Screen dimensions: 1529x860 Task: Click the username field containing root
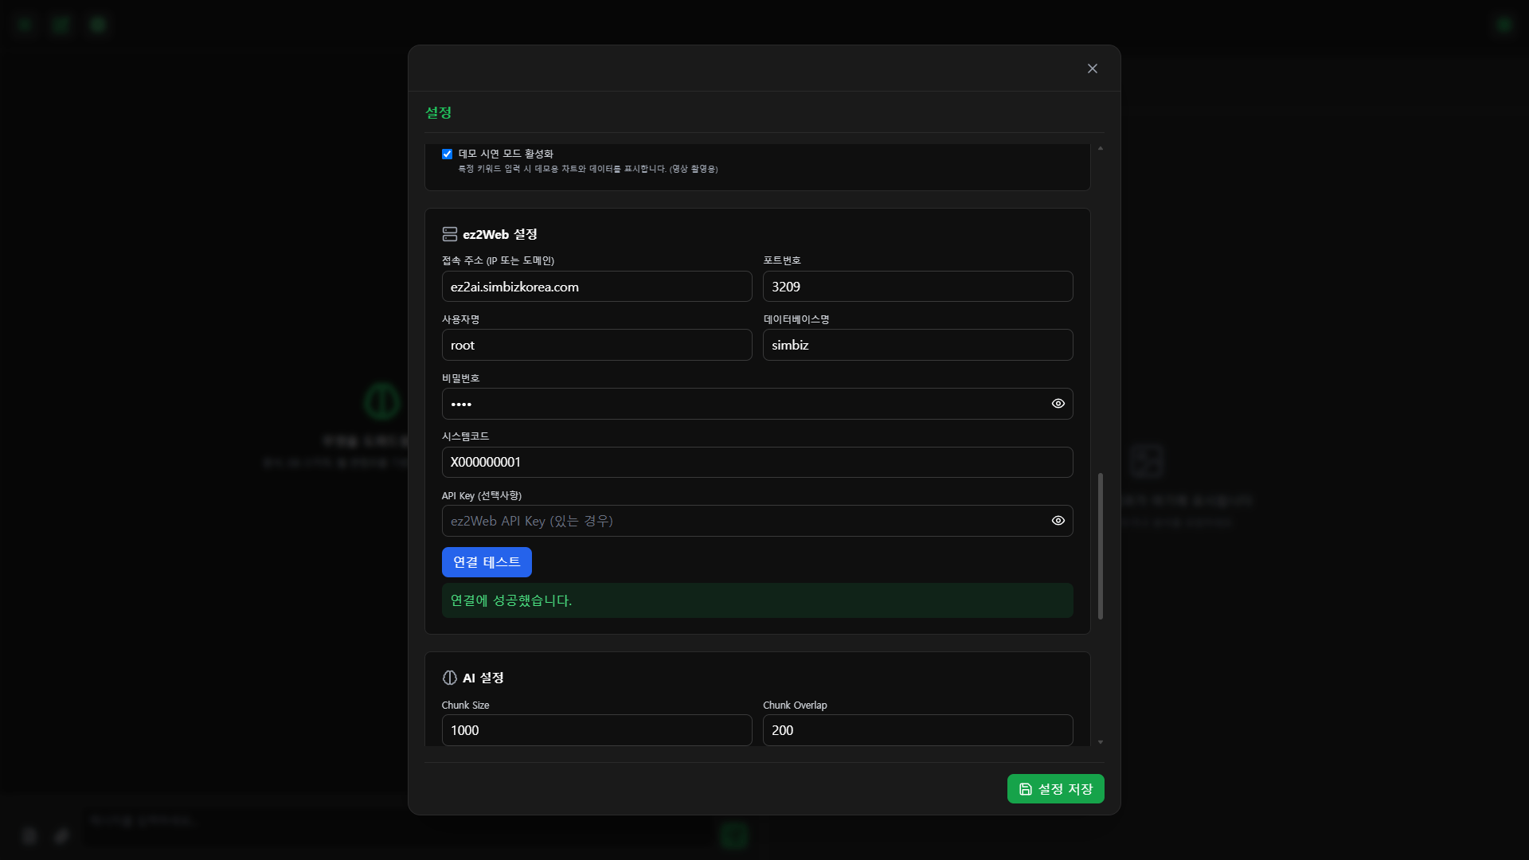pyautogui.click(x=596, y=346)
